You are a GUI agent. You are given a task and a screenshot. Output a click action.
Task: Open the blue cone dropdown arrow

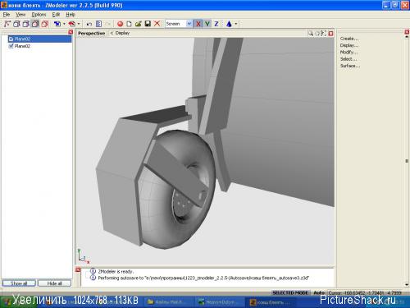[236, 24]
